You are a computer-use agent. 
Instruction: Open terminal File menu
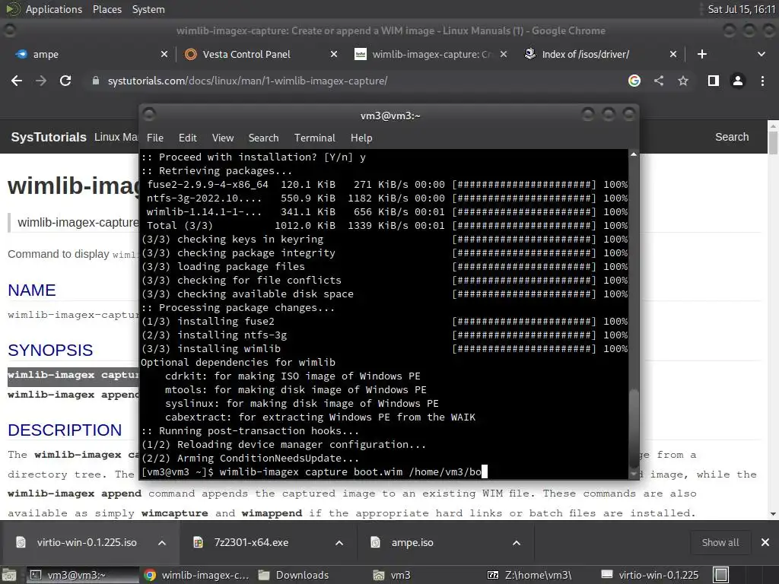pyautogui.click(x=155, y=138)
